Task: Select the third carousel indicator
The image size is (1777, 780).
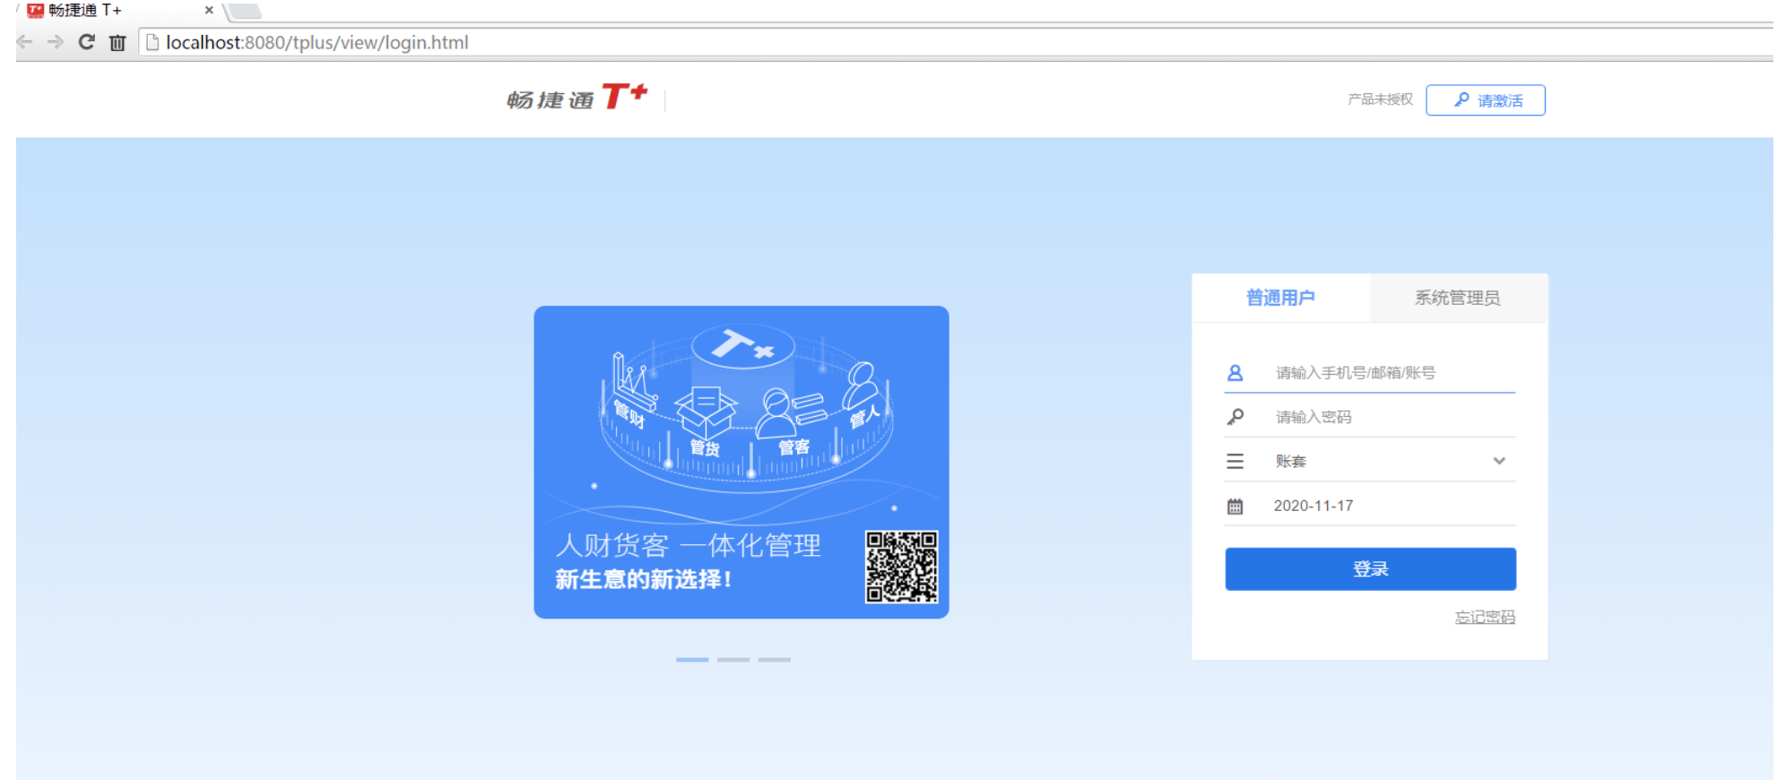Action: pos(775,660)
